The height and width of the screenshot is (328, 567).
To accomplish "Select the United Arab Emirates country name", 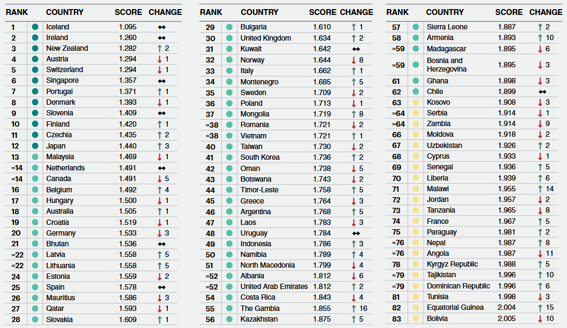I will pos(274,287).
